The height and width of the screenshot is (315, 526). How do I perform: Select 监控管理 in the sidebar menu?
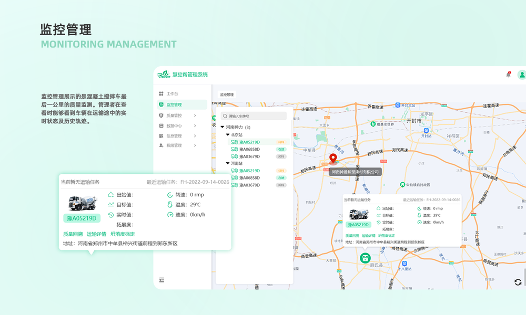click(x=182, y=104)
